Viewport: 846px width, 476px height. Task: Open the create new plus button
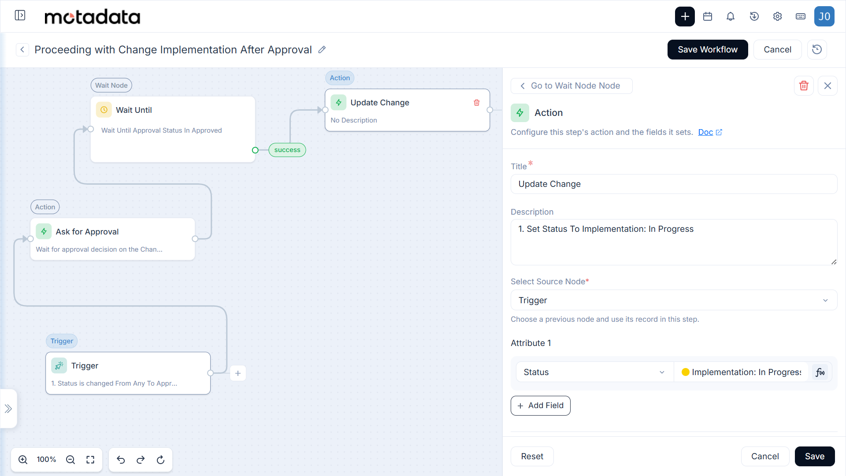click(x=685, y=16)
